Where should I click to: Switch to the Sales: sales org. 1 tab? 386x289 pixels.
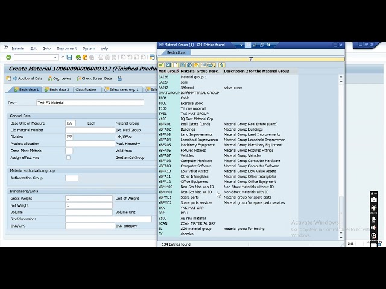point(122,90)
